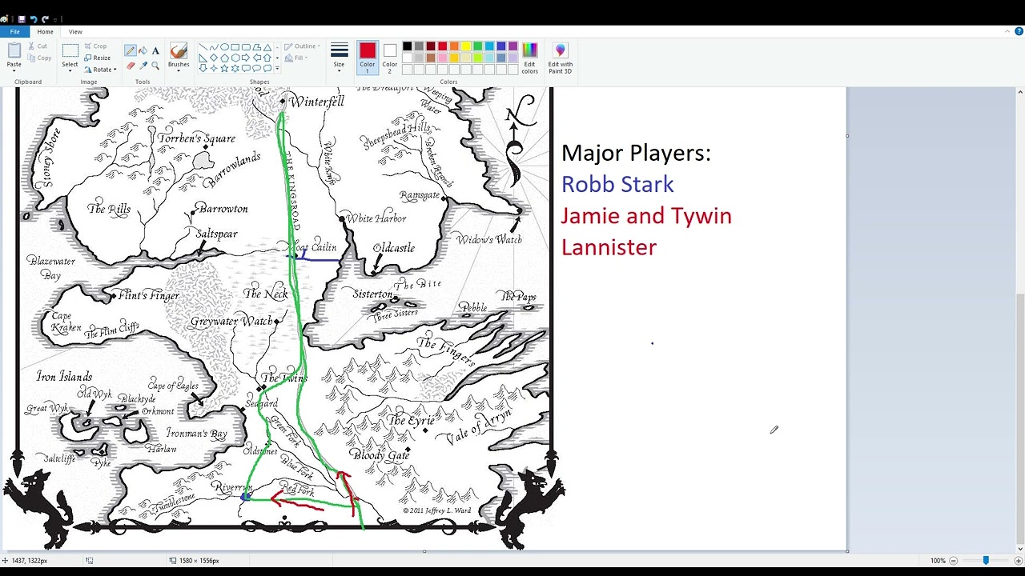Open Edit with Paint 3D
Image resolution: width=1025 pixels, height=576 pixels.
click(560, 58)
